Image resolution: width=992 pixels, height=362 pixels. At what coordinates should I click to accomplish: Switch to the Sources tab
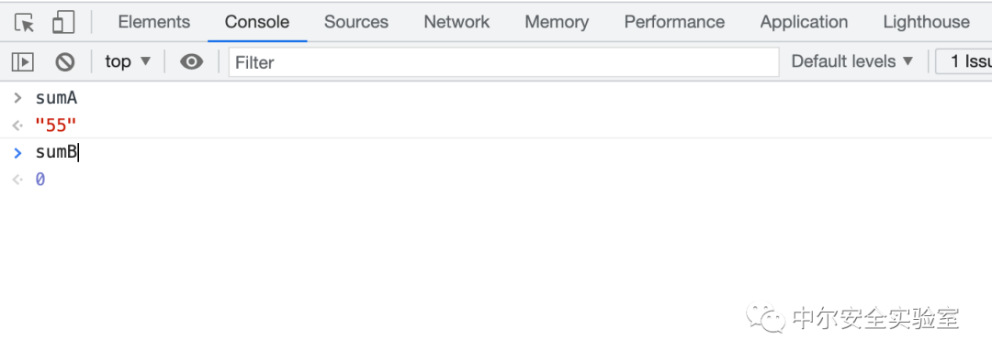(x=356, y=22)
